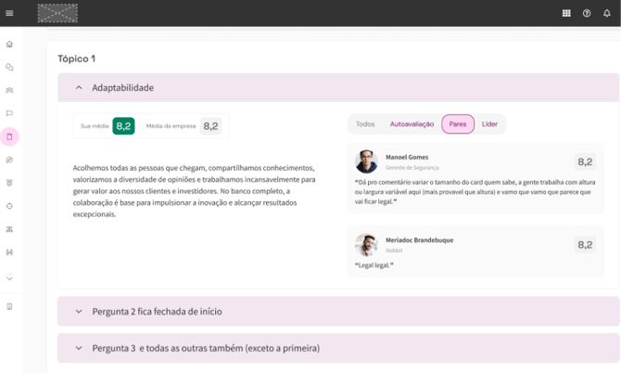Switch filter to Autoavaliação

pyautogui.click(x=412, y=124)
